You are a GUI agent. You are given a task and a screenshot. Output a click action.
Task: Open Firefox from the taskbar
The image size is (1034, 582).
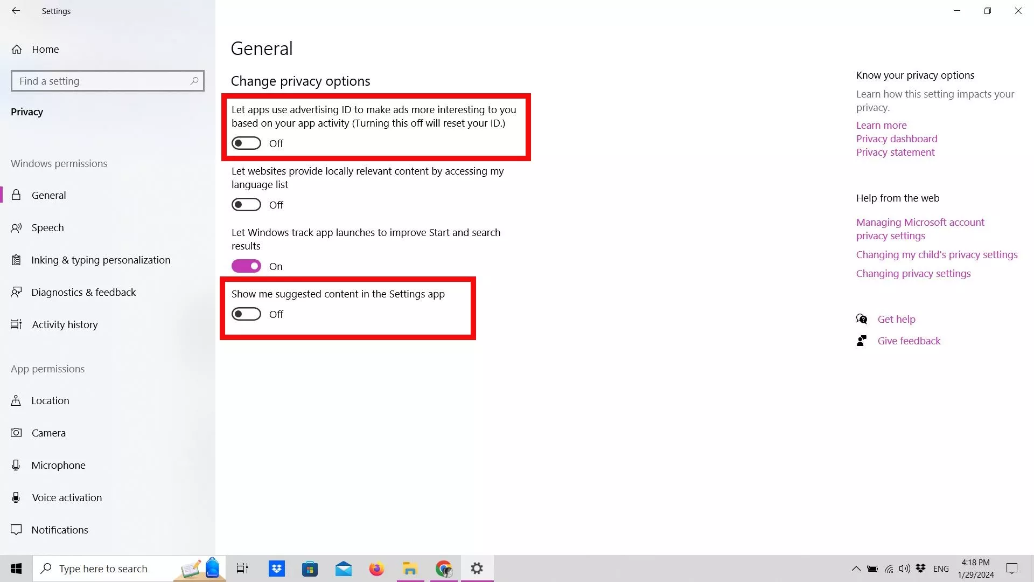(x=376, y=569)
